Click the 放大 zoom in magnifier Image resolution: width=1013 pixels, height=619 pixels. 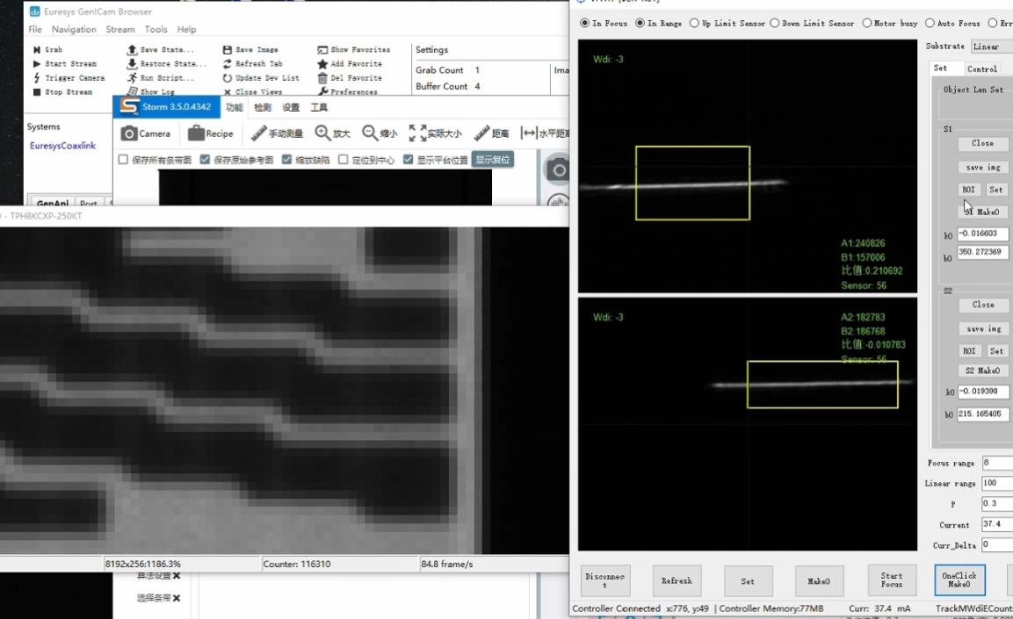click(332, 133)
